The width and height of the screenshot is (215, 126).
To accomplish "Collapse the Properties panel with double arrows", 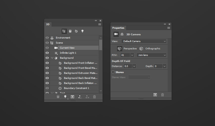I will pyautogui.click(x=165, y=24).
